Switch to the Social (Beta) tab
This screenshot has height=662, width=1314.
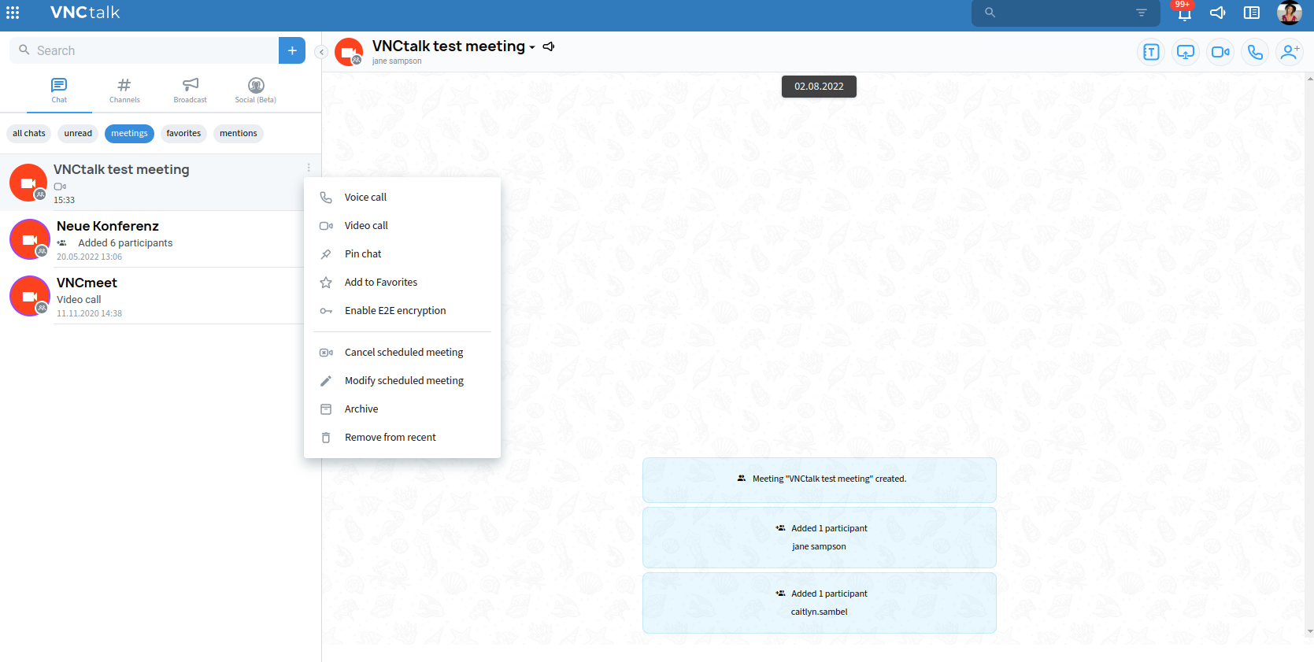click(256, 91)
